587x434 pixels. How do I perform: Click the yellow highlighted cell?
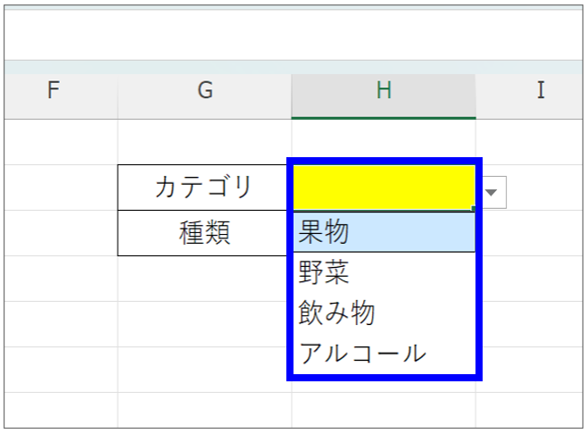pyautogui.click(x=384, y=186)
